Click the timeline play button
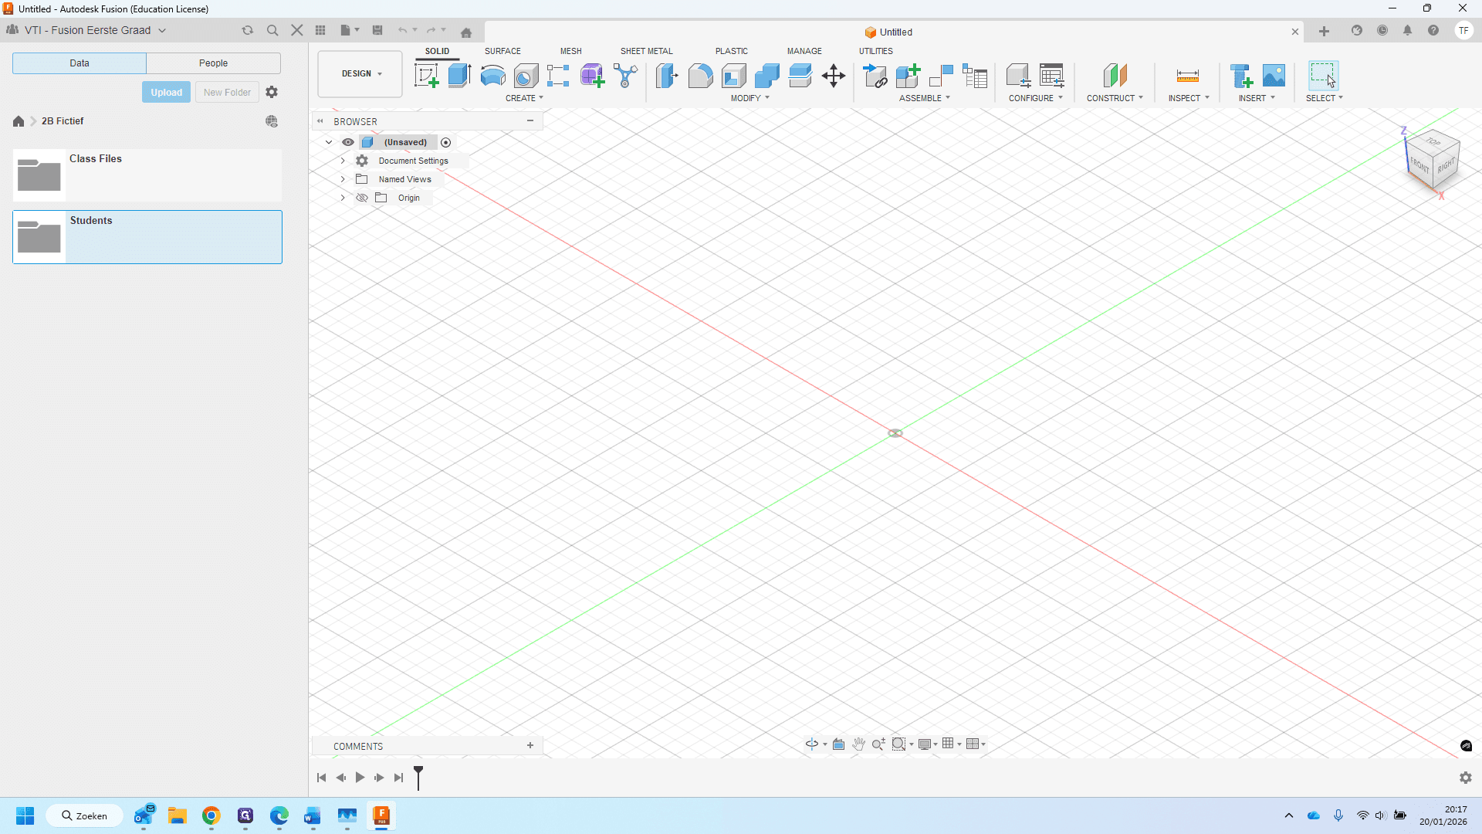1482x834 pixels. (x=360, y=778)
